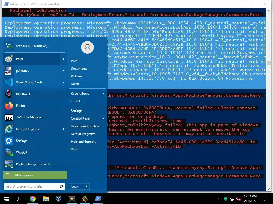Open Google Chrome from the taskbar

click(33, 199)
